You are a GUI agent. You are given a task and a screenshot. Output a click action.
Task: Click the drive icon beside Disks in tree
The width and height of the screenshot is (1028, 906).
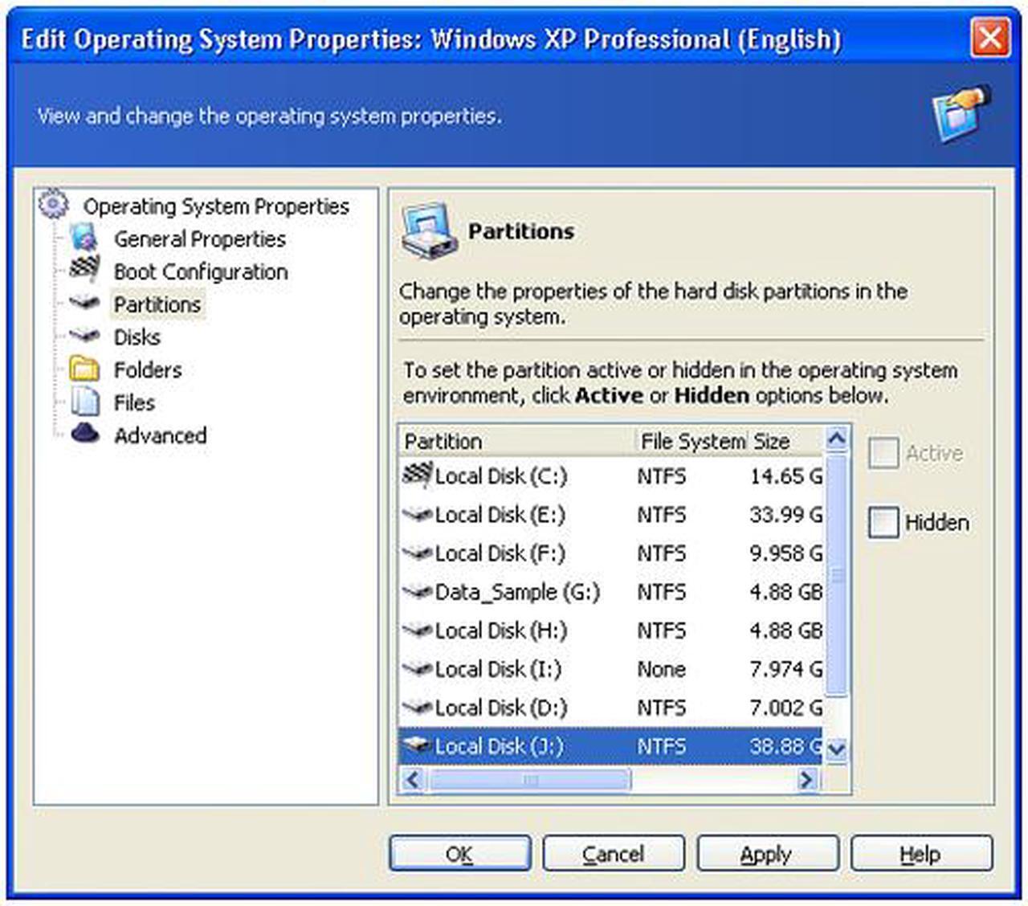[84, 336]
